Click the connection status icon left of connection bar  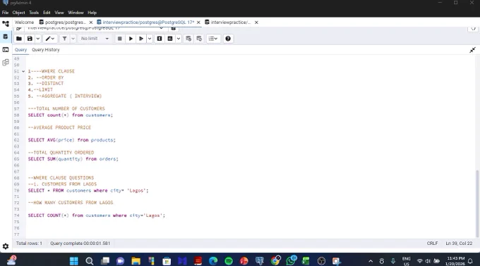(18, 28)
